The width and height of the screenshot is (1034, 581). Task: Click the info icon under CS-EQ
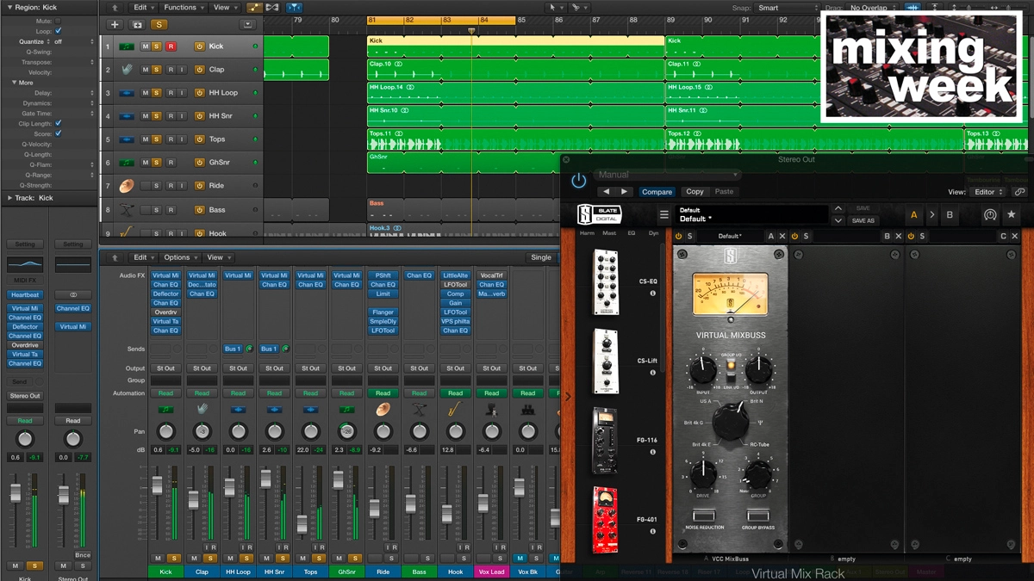pos(652,294)
